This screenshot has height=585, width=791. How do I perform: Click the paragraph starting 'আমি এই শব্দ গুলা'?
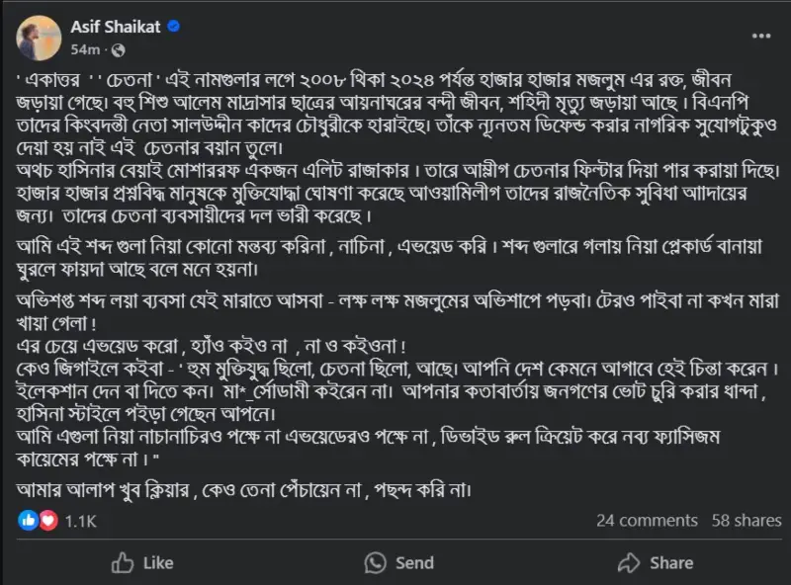pyautogui.click(x=390, y=258)
